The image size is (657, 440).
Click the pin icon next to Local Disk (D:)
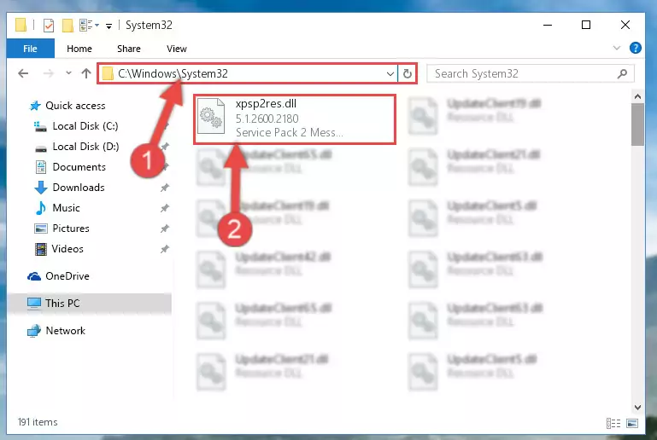coord(165,147)
